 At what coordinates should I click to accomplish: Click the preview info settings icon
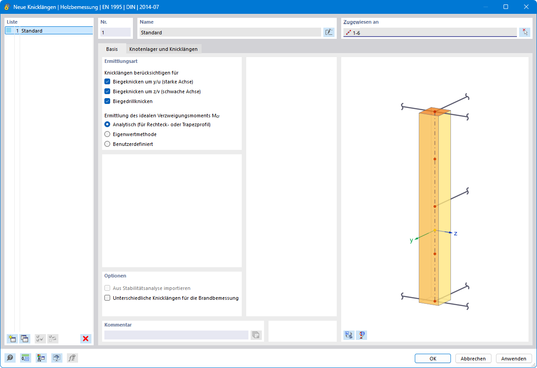pos(362,335)
